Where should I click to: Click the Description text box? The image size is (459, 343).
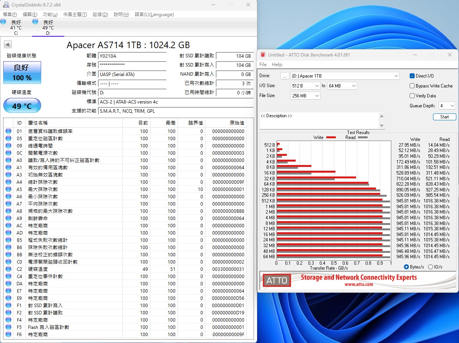pos(319,121)
